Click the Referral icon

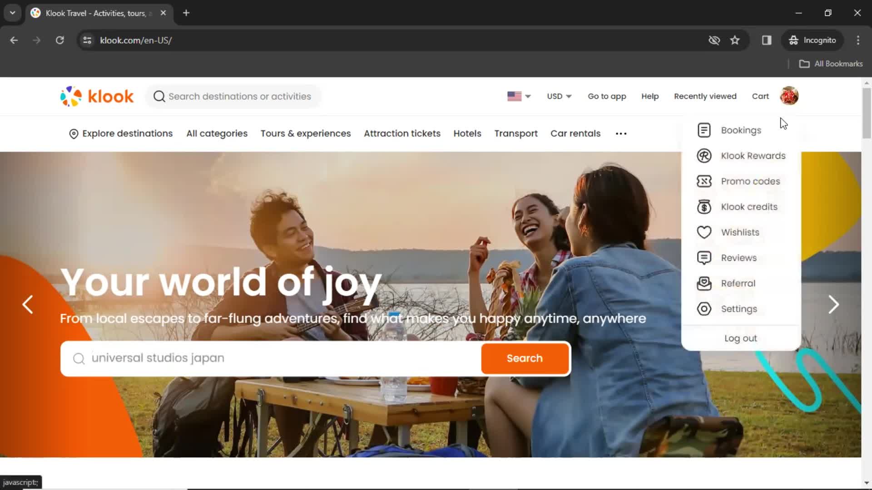(704, 283)
